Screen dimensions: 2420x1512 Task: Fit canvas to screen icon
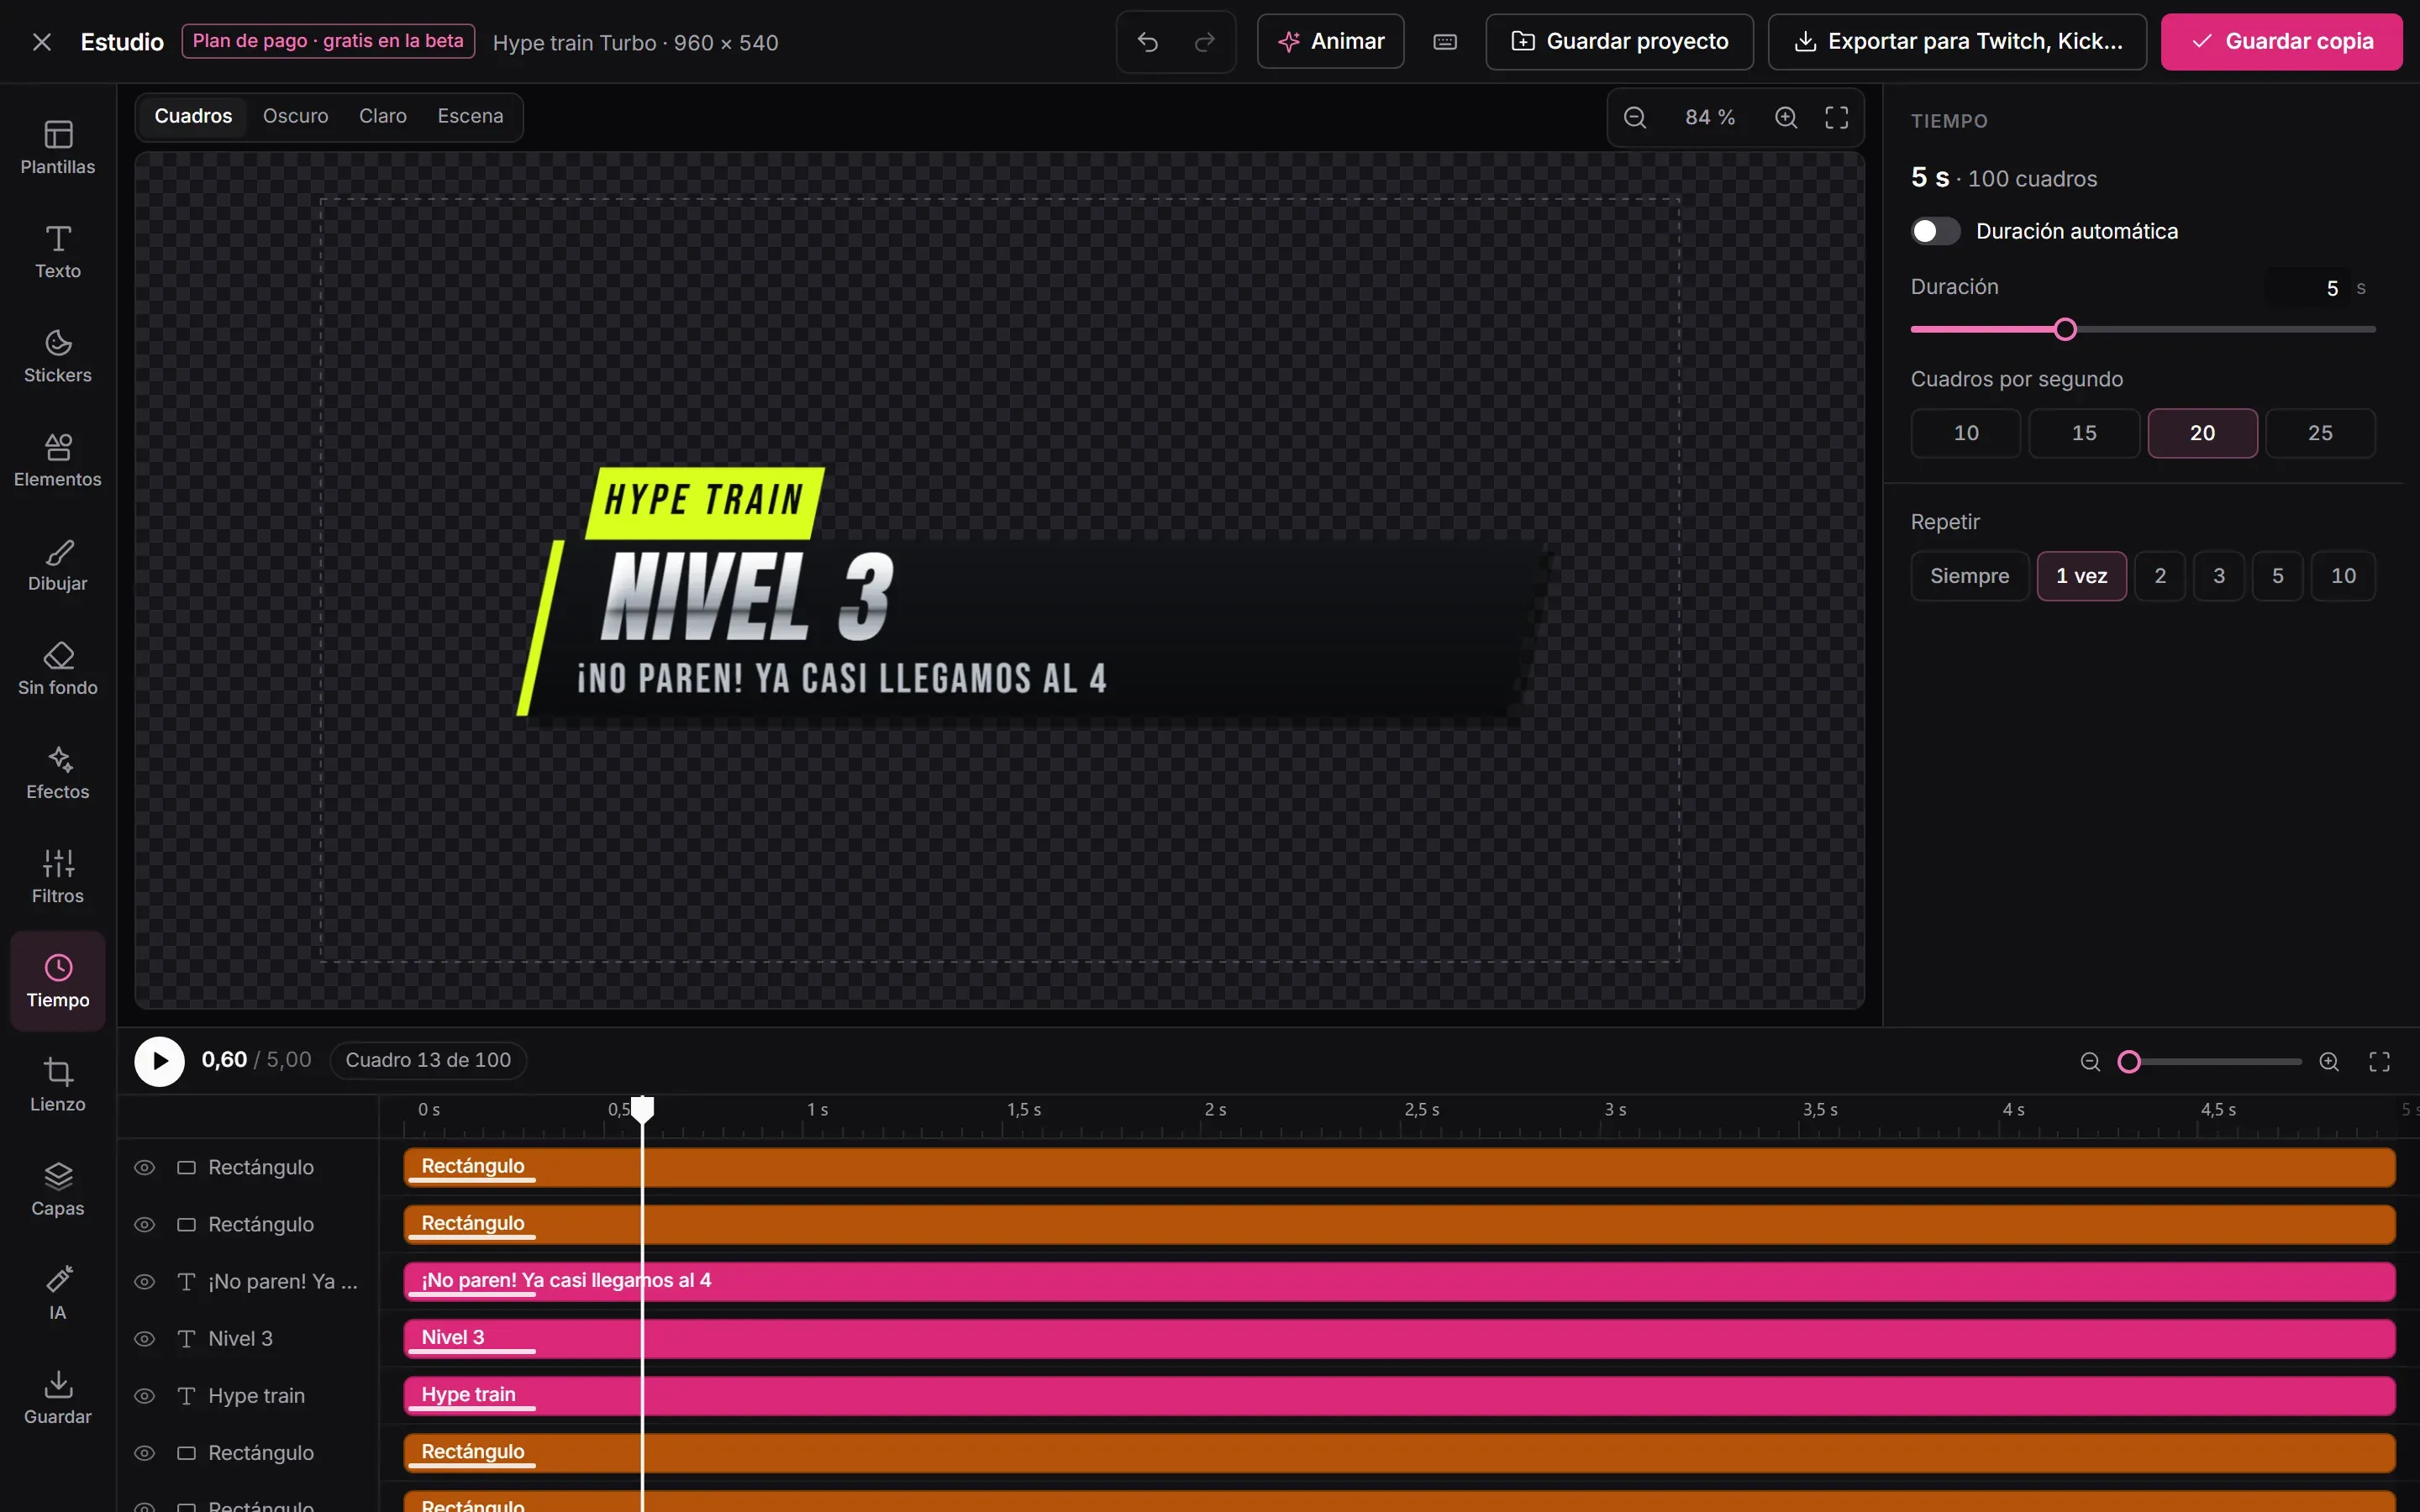1837,118
